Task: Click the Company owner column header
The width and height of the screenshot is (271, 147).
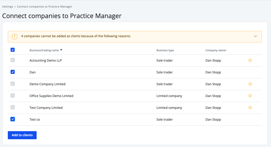Action: pyautogui.click(x=216, y=50)
